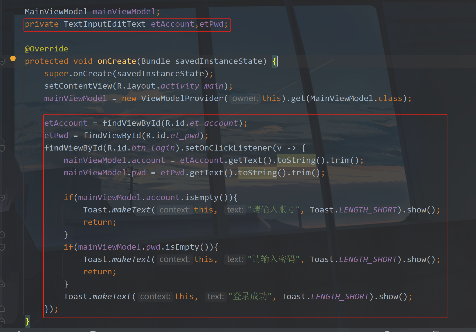
Task: Click the super keyword
Action: (x=56, y=74)
